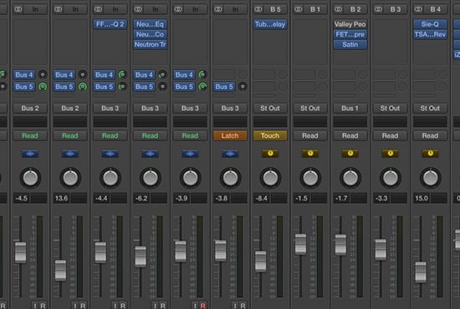Image resolution: width=460 pixels, height=309 pixels.
Task: Open the Read automation menu on the -1.5 channel
Action: tap(310, 135)
